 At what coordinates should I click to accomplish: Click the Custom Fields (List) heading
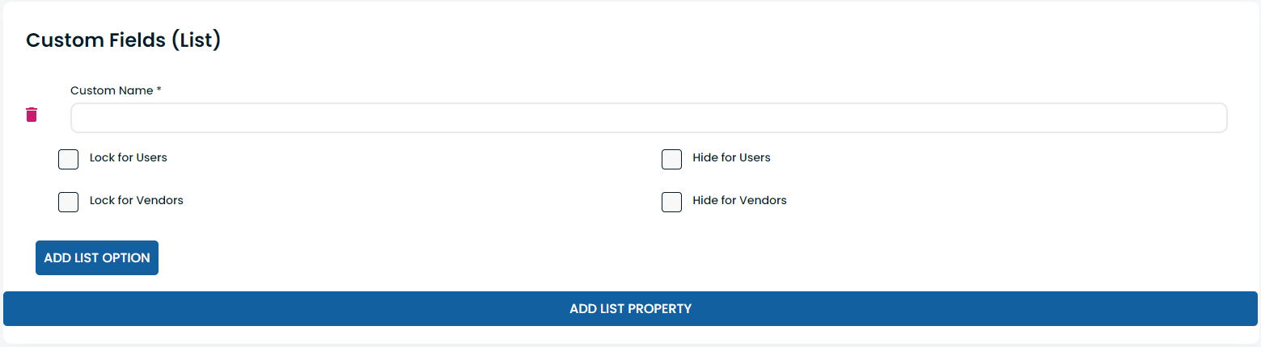coord(124,40)
